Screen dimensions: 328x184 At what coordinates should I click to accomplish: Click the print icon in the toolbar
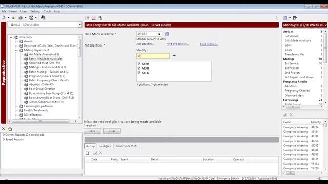20,18
